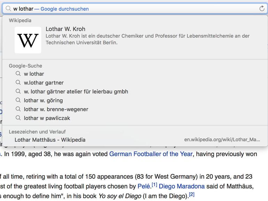Click the Wikipedia W logo thumbnail
This screenshot has width=268, height=201.
coord(28,40)
